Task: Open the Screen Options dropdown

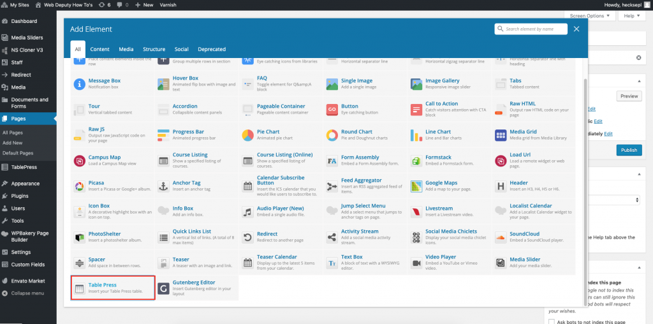Action: [589, 16]
